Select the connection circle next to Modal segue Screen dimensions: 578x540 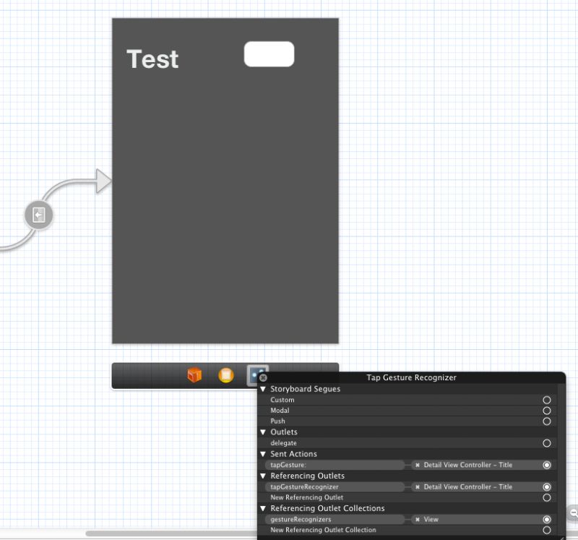[x=548, y=411]
